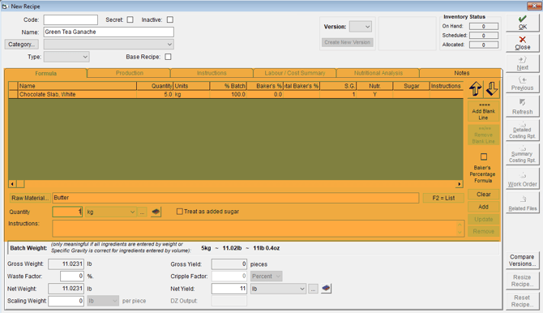Open the Version dropdown
Viewport: 543px width, 313px height.
361,27
